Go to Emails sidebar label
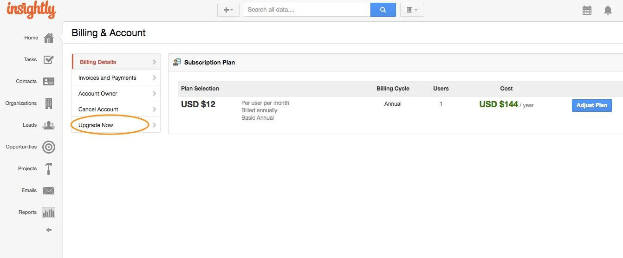The width and height of the screenshot is (623, 258). click(x=29, y=191)
